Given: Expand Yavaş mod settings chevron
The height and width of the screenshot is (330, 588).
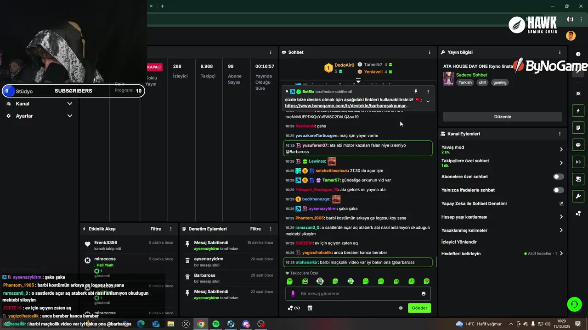Looking at the screenshot, I should pos(561,149).
